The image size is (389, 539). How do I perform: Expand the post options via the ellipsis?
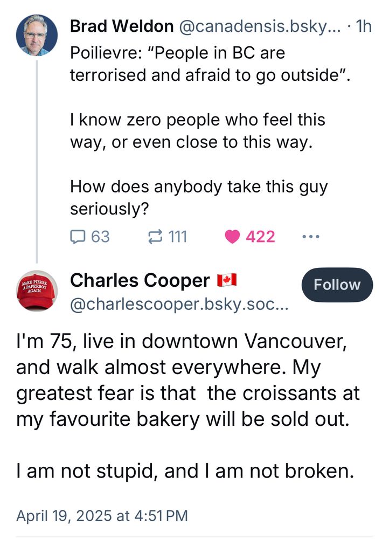pos(310,236)
